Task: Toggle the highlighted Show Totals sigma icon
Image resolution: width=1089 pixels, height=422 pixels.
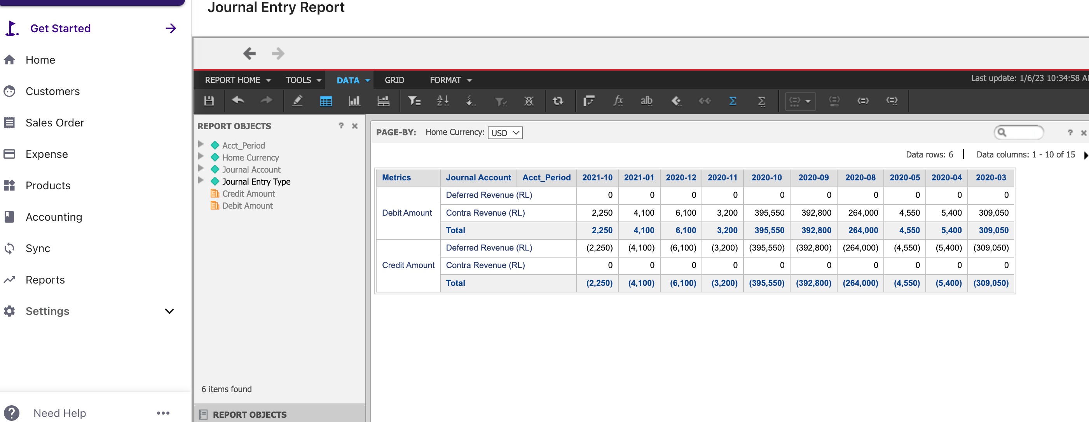Action: pyautogui.click(x=733, y=101)
